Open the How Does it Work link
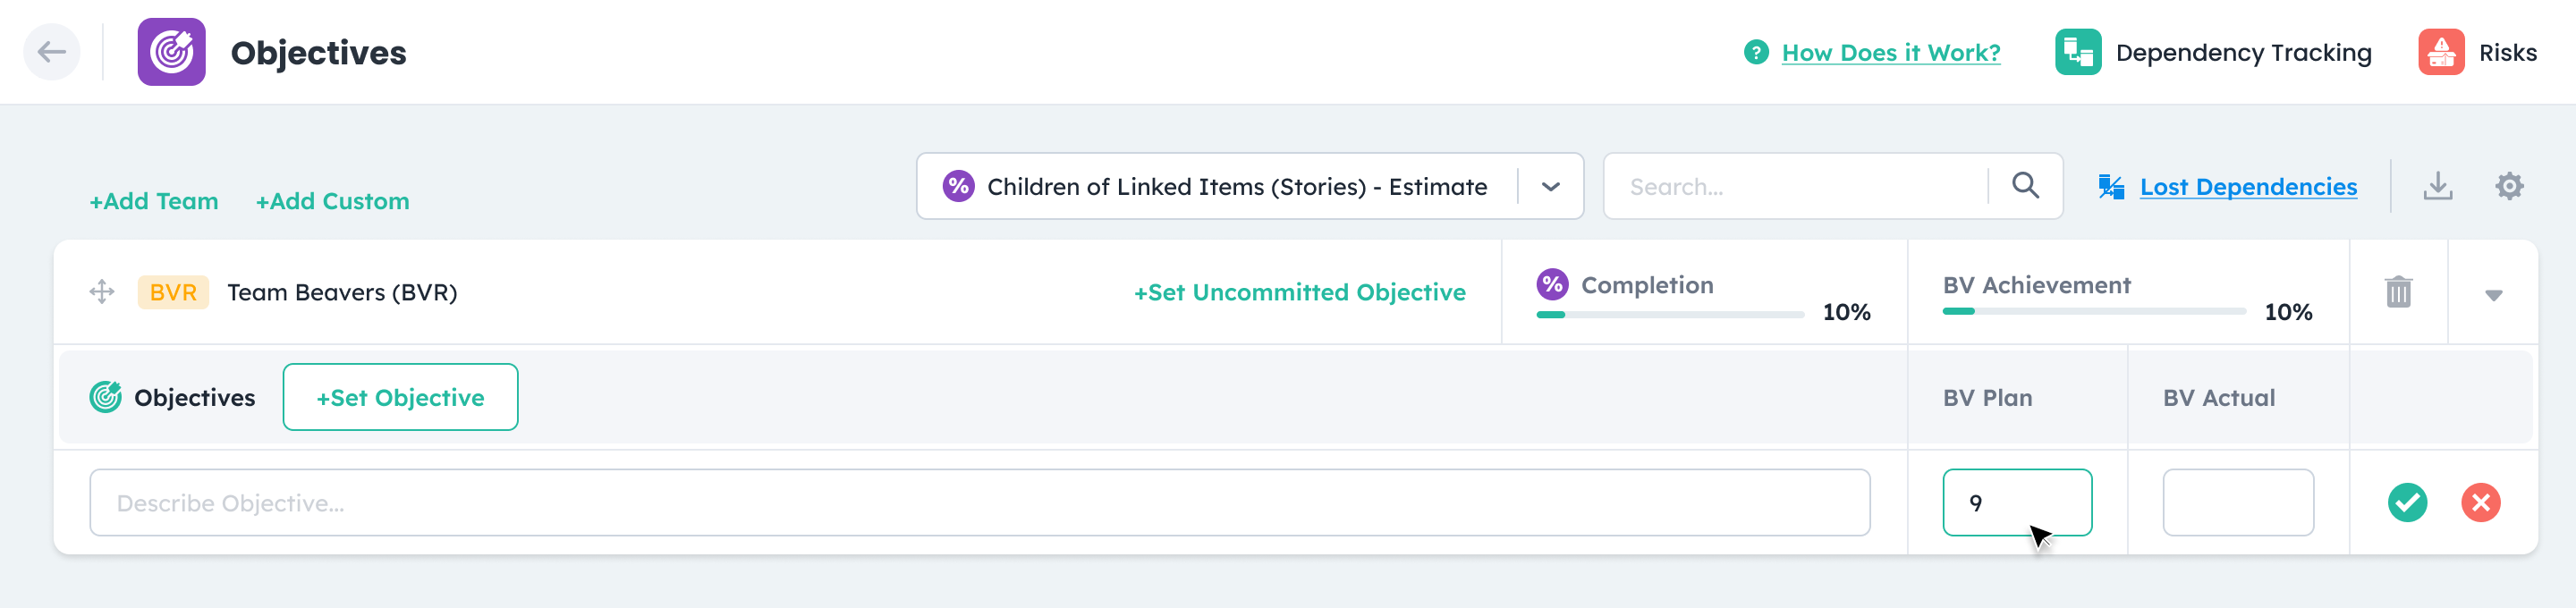This screenshot has height=608, width=2576. (1890, 53)
